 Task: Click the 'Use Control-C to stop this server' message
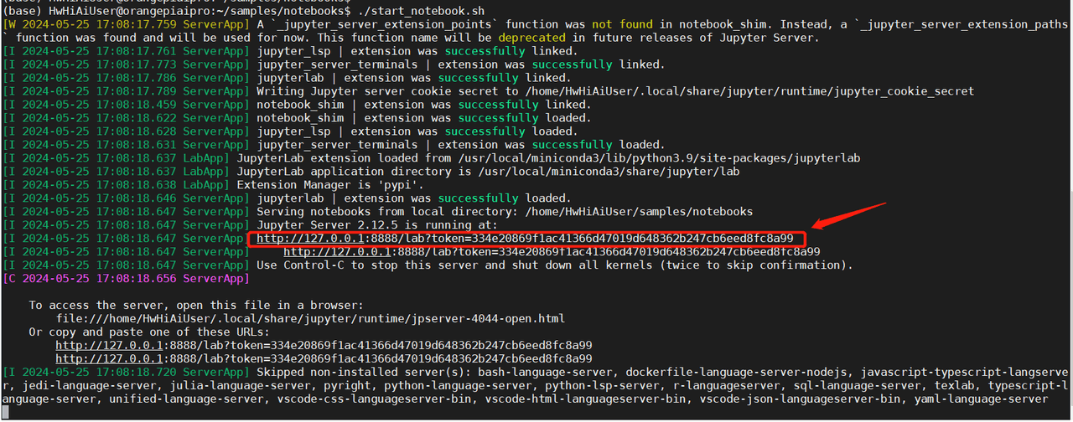[554, 265]
